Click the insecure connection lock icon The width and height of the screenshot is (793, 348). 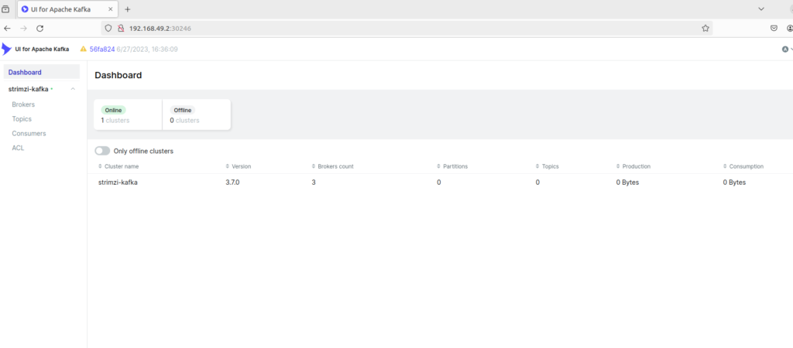pyautogui.click(x=121, y=28)
